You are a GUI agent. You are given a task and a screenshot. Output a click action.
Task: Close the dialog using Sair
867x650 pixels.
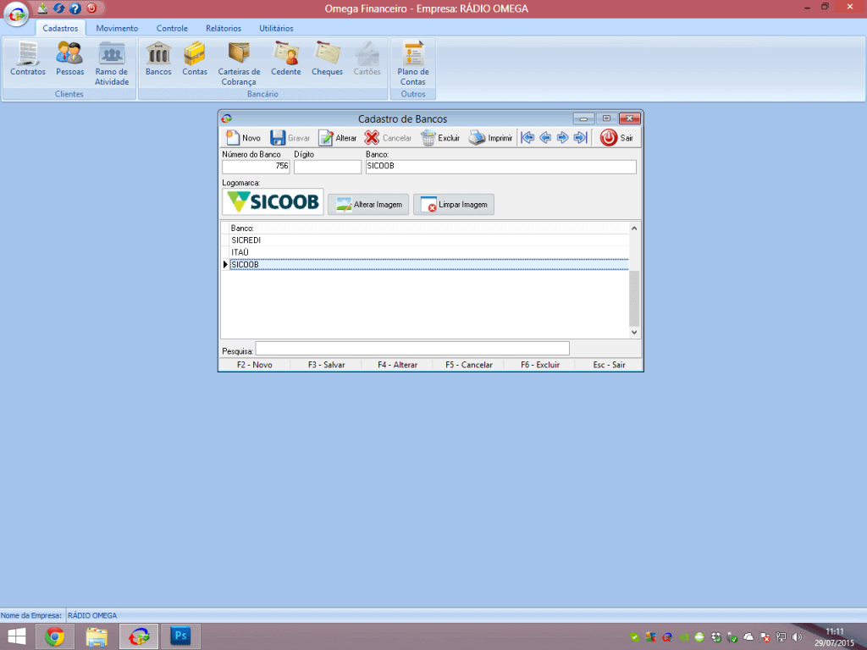click(617, 138)
